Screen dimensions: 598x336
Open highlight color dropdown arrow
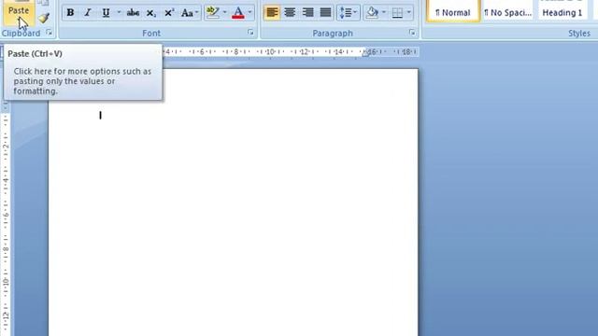pos(224,12)
